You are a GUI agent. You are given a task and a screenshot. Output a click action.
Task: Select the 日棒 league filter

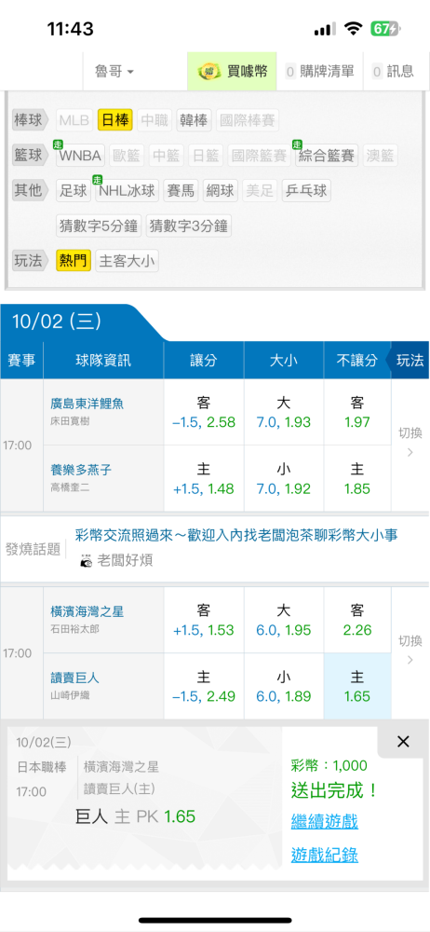[x=114, y=121]
